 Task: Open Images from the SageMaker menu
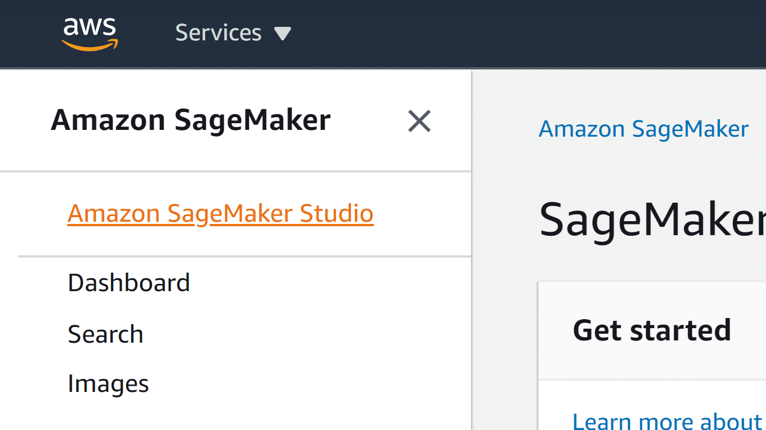tap(108, 384)
